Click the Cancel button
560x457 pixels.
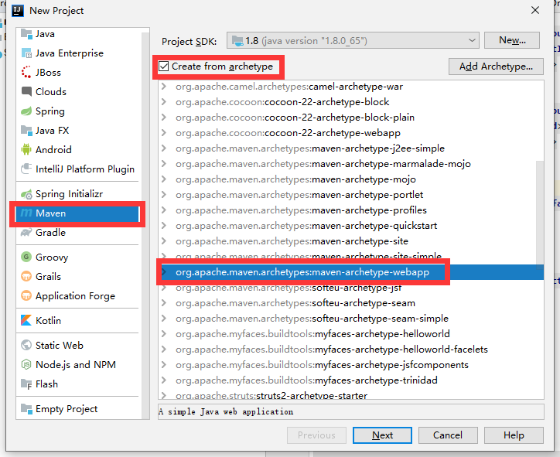[448, 435]
